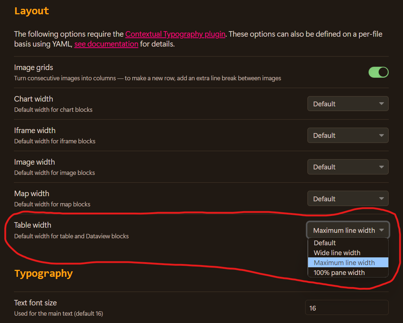Click the "see documentation" link

(x=106, y=44)
